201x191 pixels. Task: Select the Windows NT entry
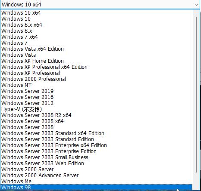(96, 85)
